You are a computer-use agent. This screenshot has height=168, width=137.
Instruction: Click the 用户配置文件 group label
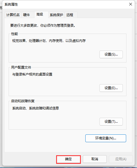(x=21, y=67)
